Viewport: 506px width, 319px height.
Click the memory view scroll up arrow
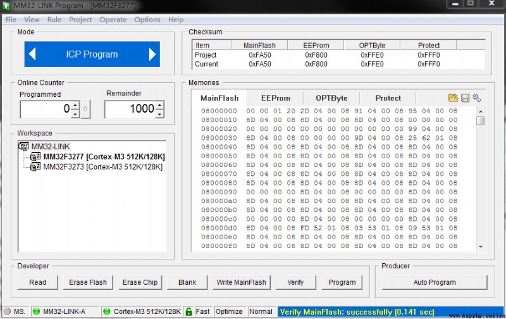(x=481, y=111)
